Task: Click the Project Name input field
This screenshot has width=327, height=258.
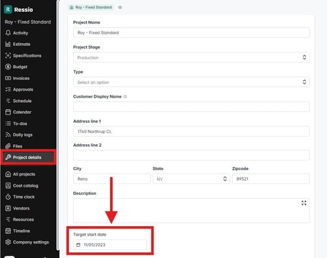Action: [191, 33]
